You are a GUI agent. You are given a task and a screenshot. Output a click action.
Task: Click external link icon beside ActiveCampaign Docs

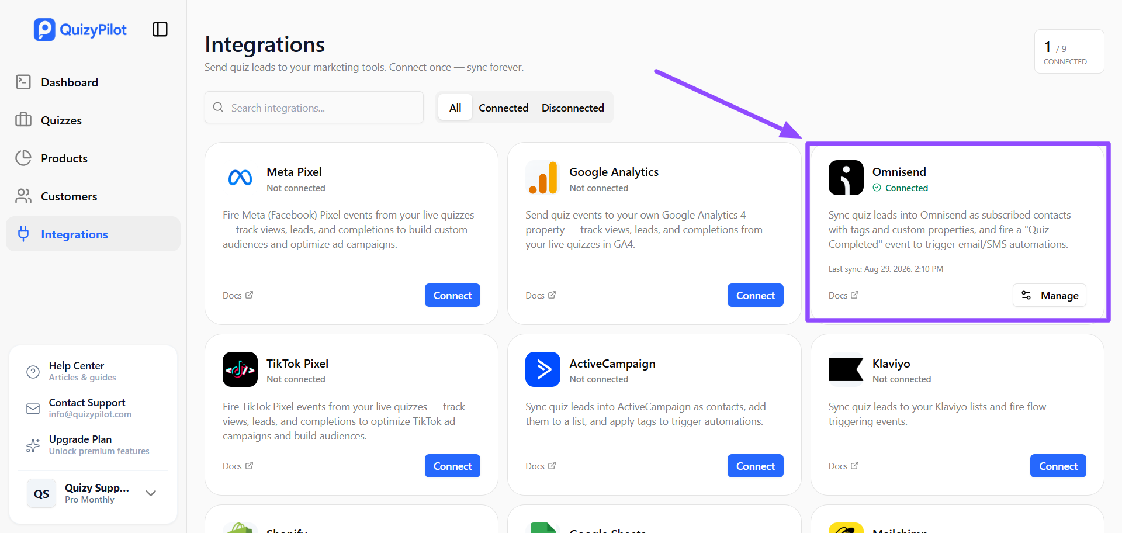(x=552, y=466)
